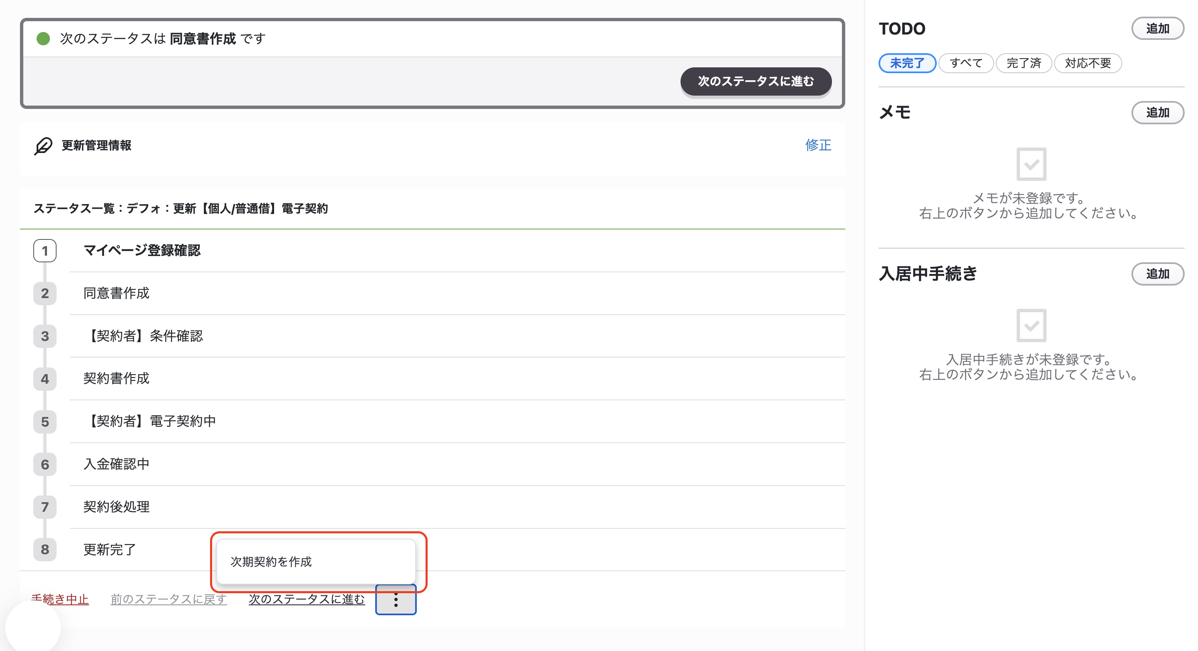Switch TODO filter to すべて
This screenshot has height=651, width=1198.
point(966,63)
